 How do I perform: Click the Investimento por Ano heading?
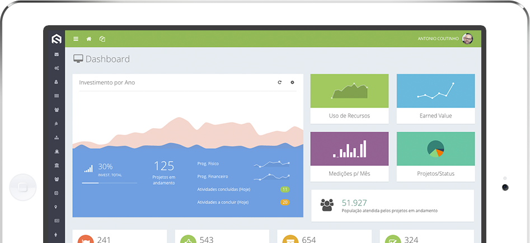click(107, 82)
